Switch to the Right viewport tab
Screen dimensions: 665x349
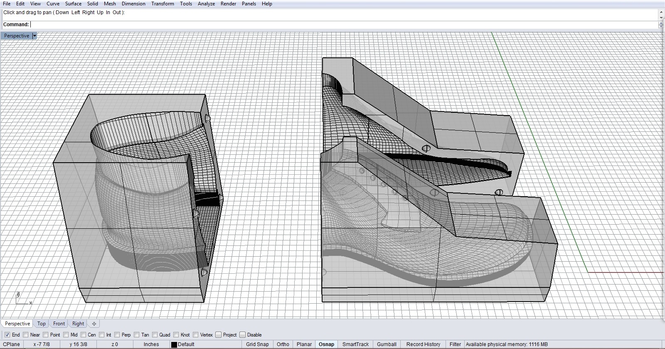tap(78, 324)
